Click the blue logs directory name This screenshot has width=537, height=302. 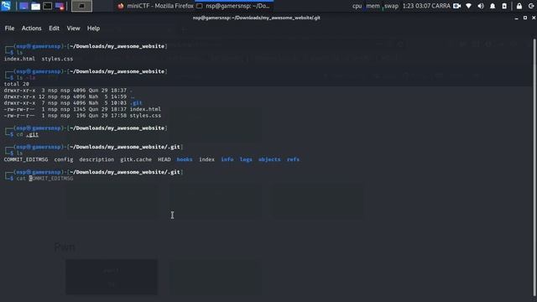246,159
